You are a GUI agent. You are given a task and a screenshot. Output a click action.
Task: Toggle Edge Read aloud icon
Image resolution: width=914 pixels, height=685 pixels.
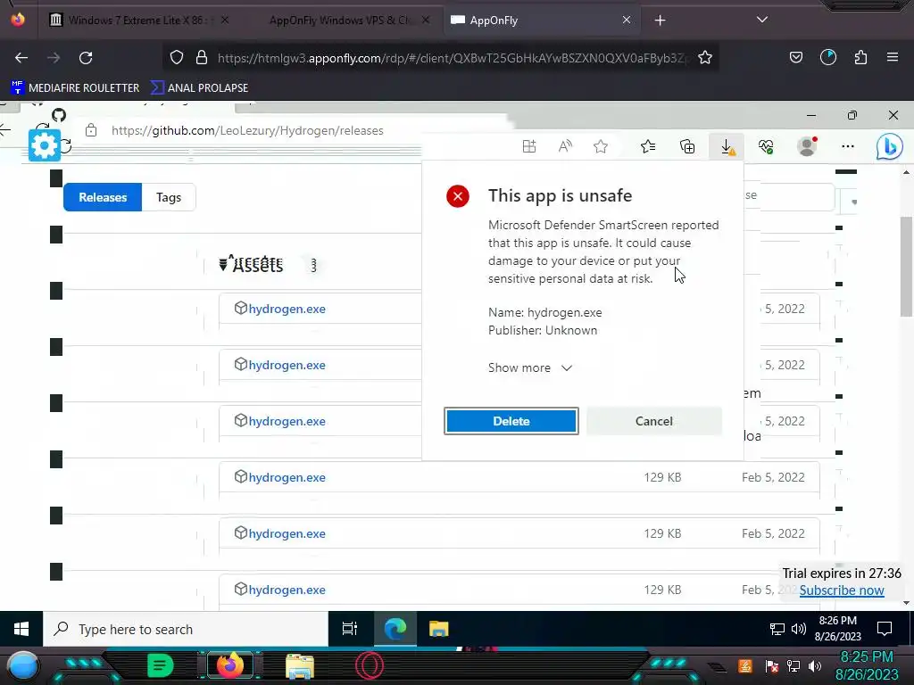pos(565,146)
